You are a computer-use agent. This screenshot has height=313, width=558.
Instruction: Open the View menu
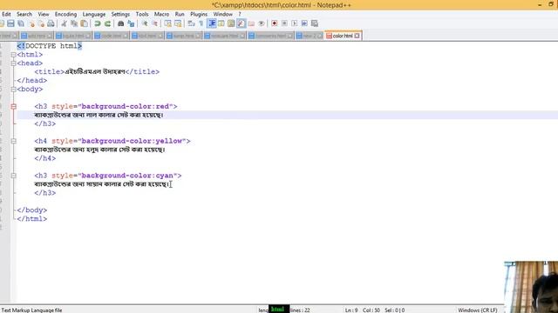[x=44, y=14]
